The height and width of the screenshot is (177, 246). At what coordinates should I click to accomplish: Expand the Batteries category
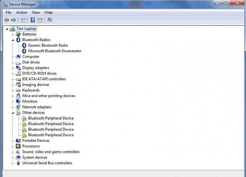click(13, 34)
